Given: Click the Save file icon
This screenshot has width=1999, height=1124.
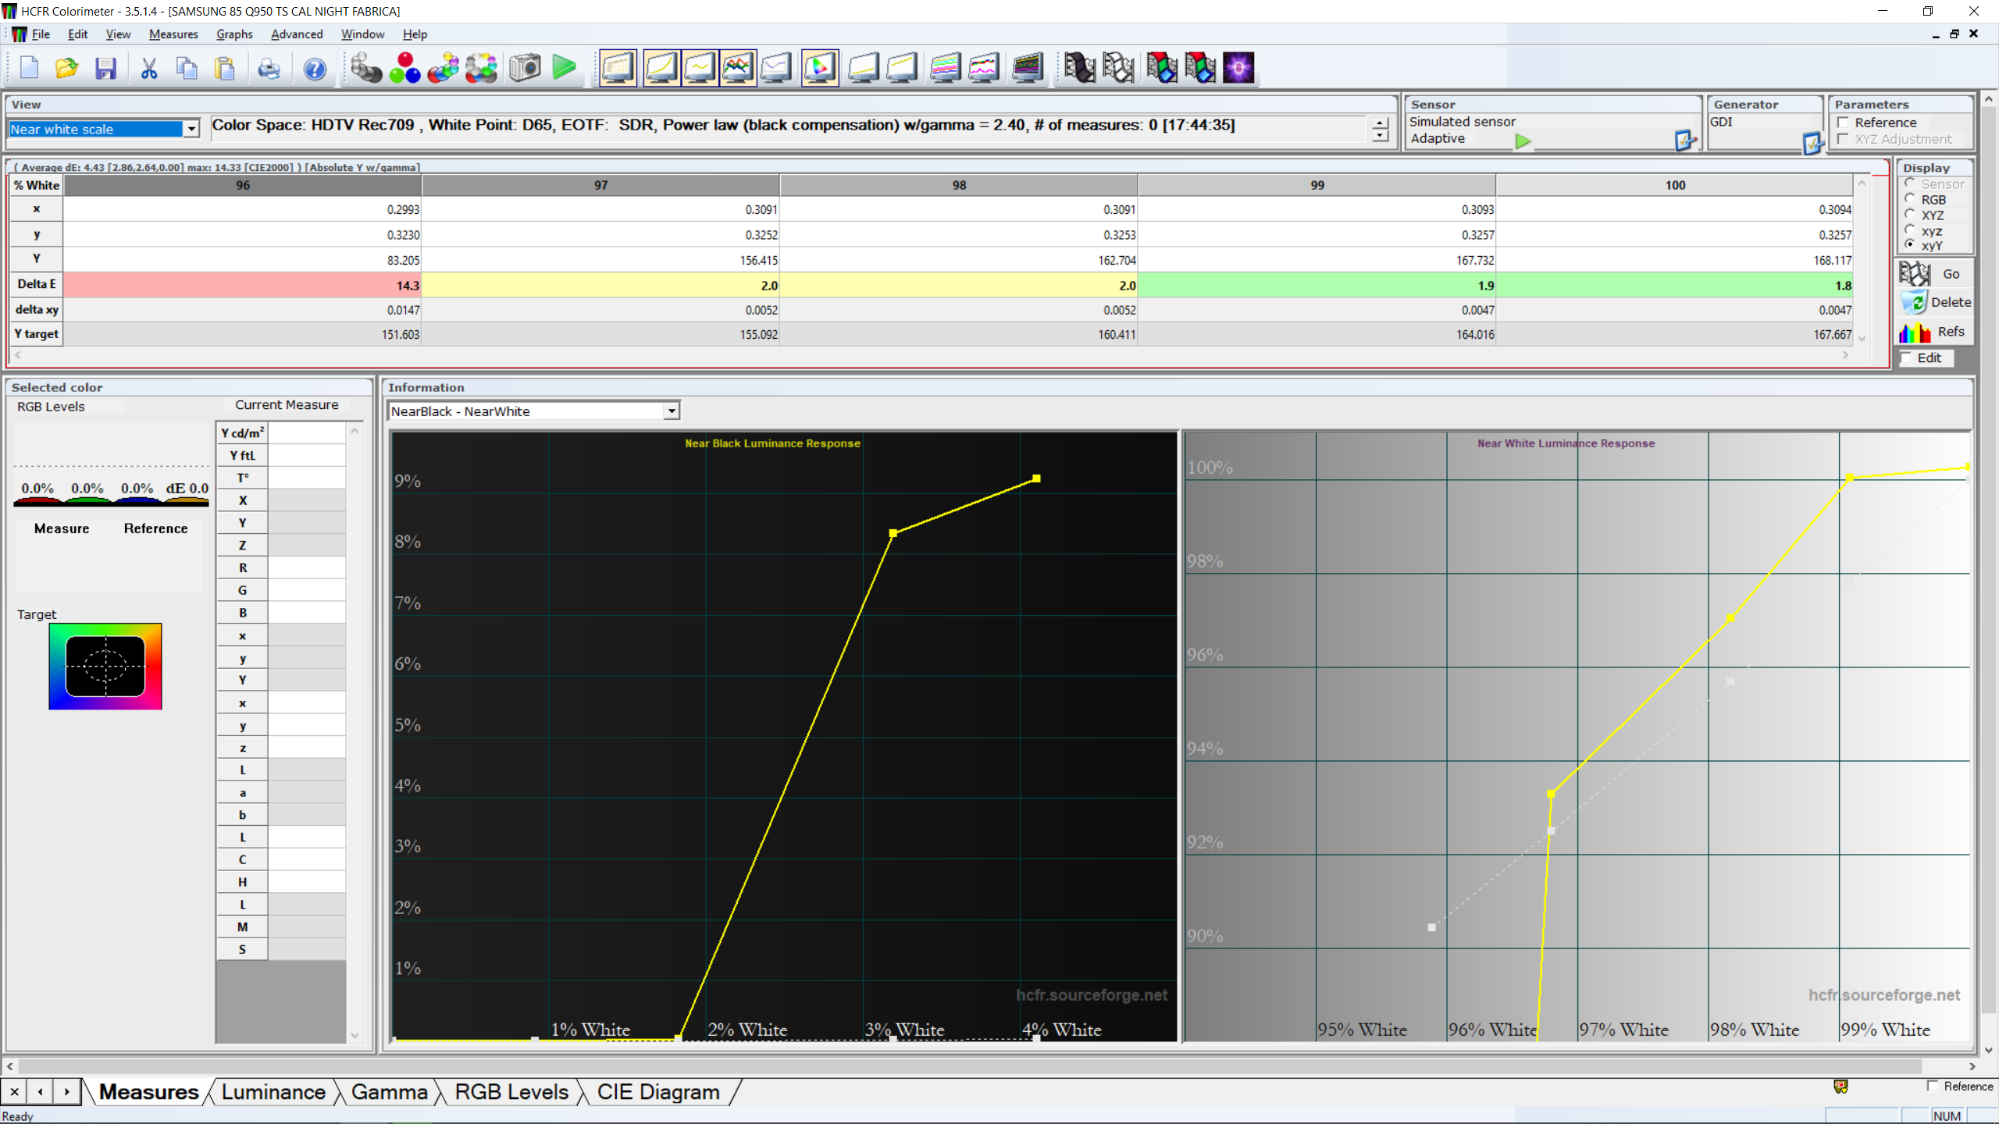Looking at the screenshot, I should 105,69.
